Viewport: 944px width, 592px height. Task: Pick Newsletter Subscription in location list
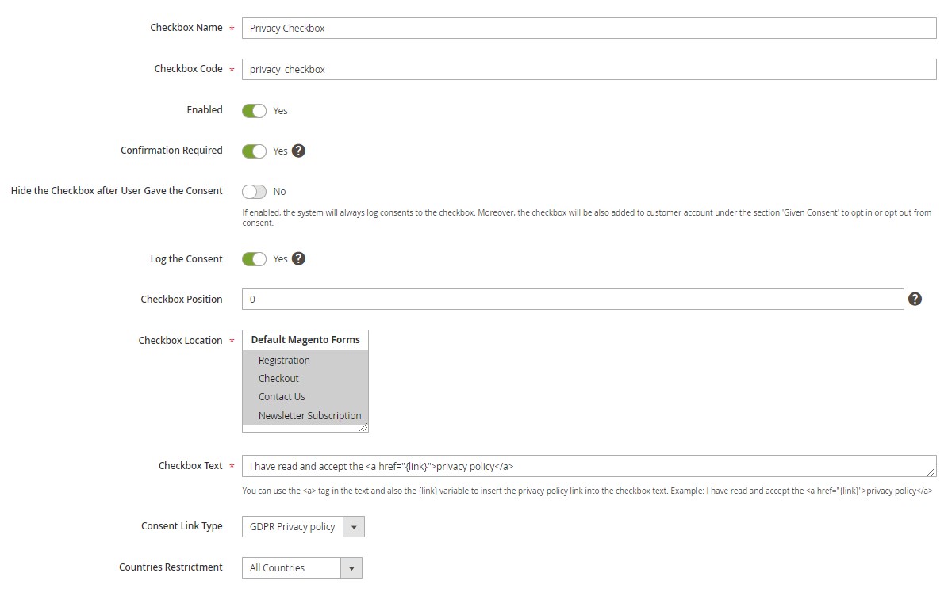click(x=309, y=416)
